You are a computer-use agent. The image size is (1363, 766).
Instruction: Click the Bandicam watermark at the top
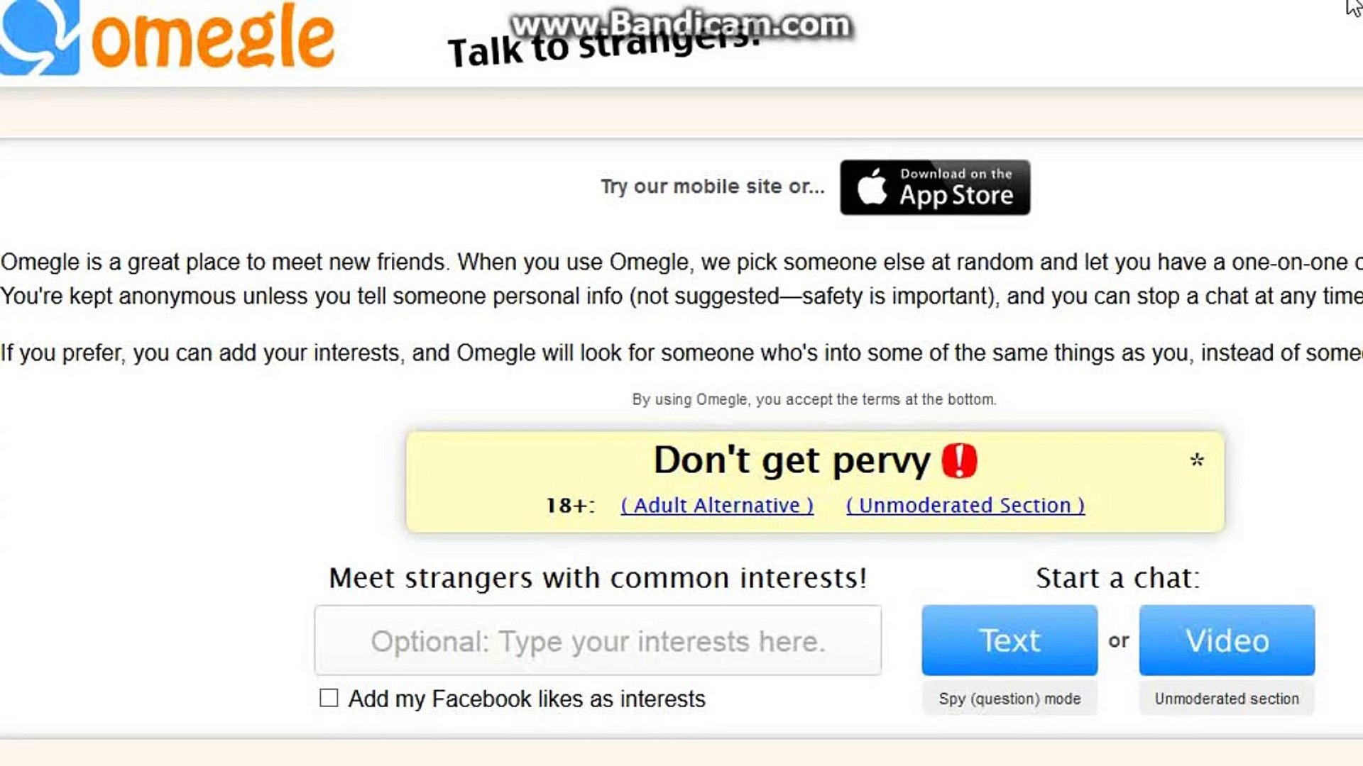680,24
